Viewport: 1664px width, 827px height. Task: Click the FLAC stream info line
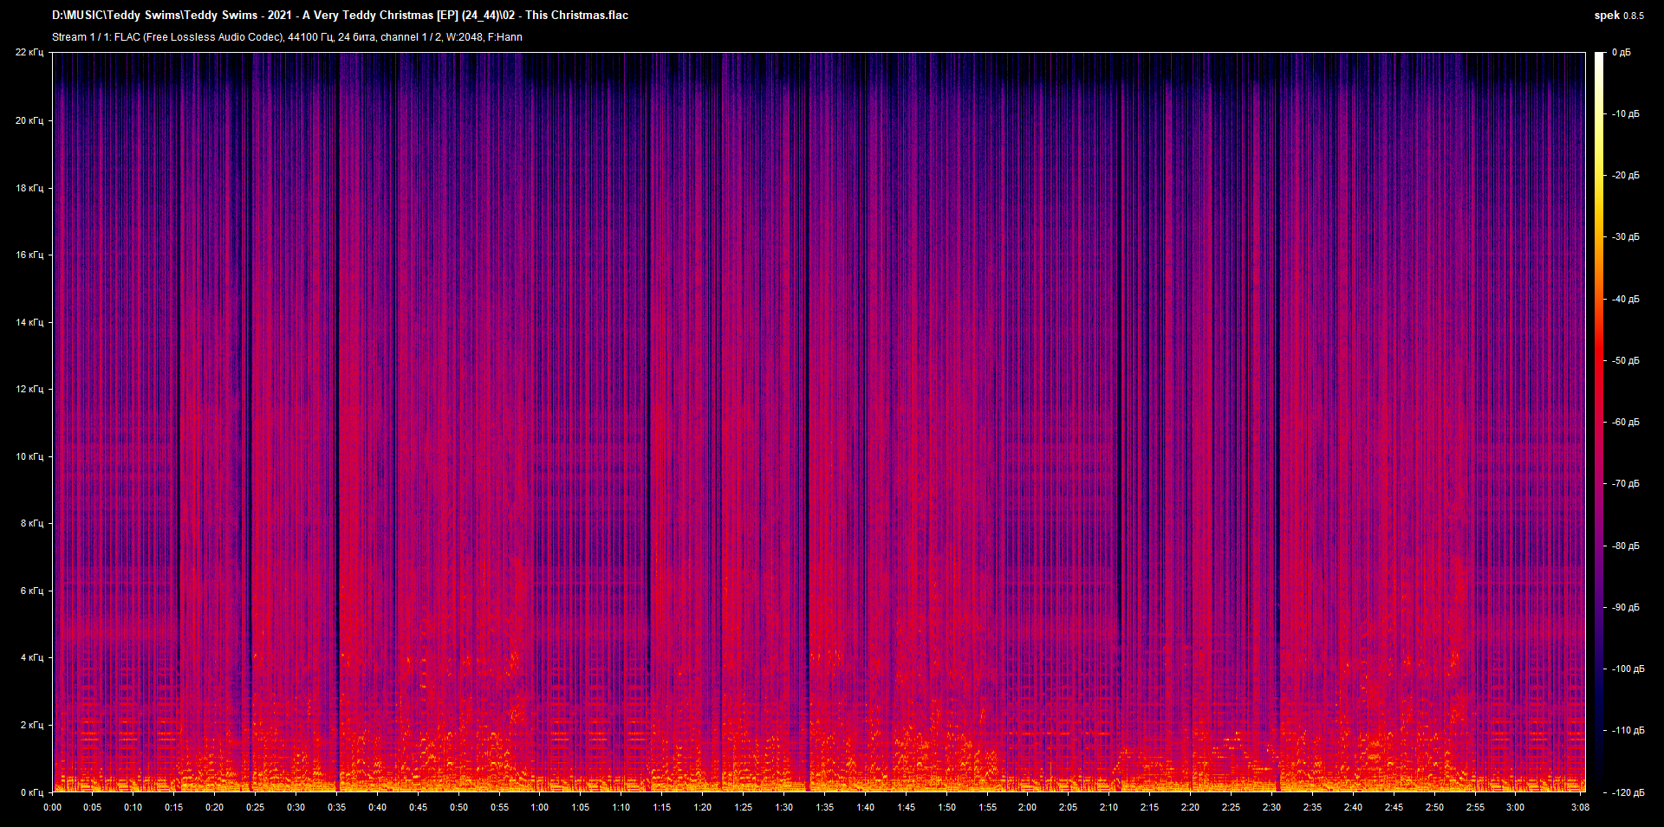[287, 37]
